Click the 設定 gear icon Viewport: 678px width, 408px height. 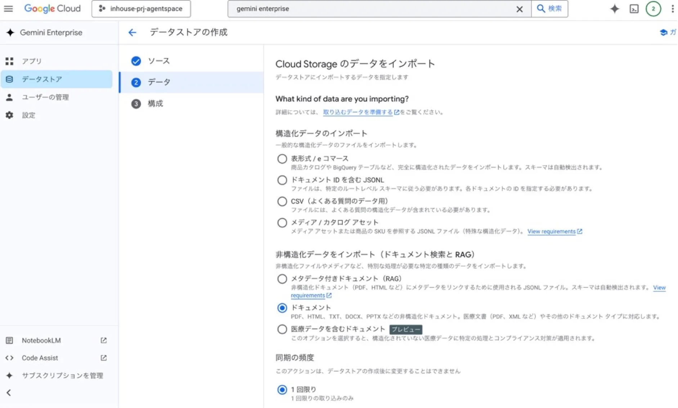coord(10,115)
